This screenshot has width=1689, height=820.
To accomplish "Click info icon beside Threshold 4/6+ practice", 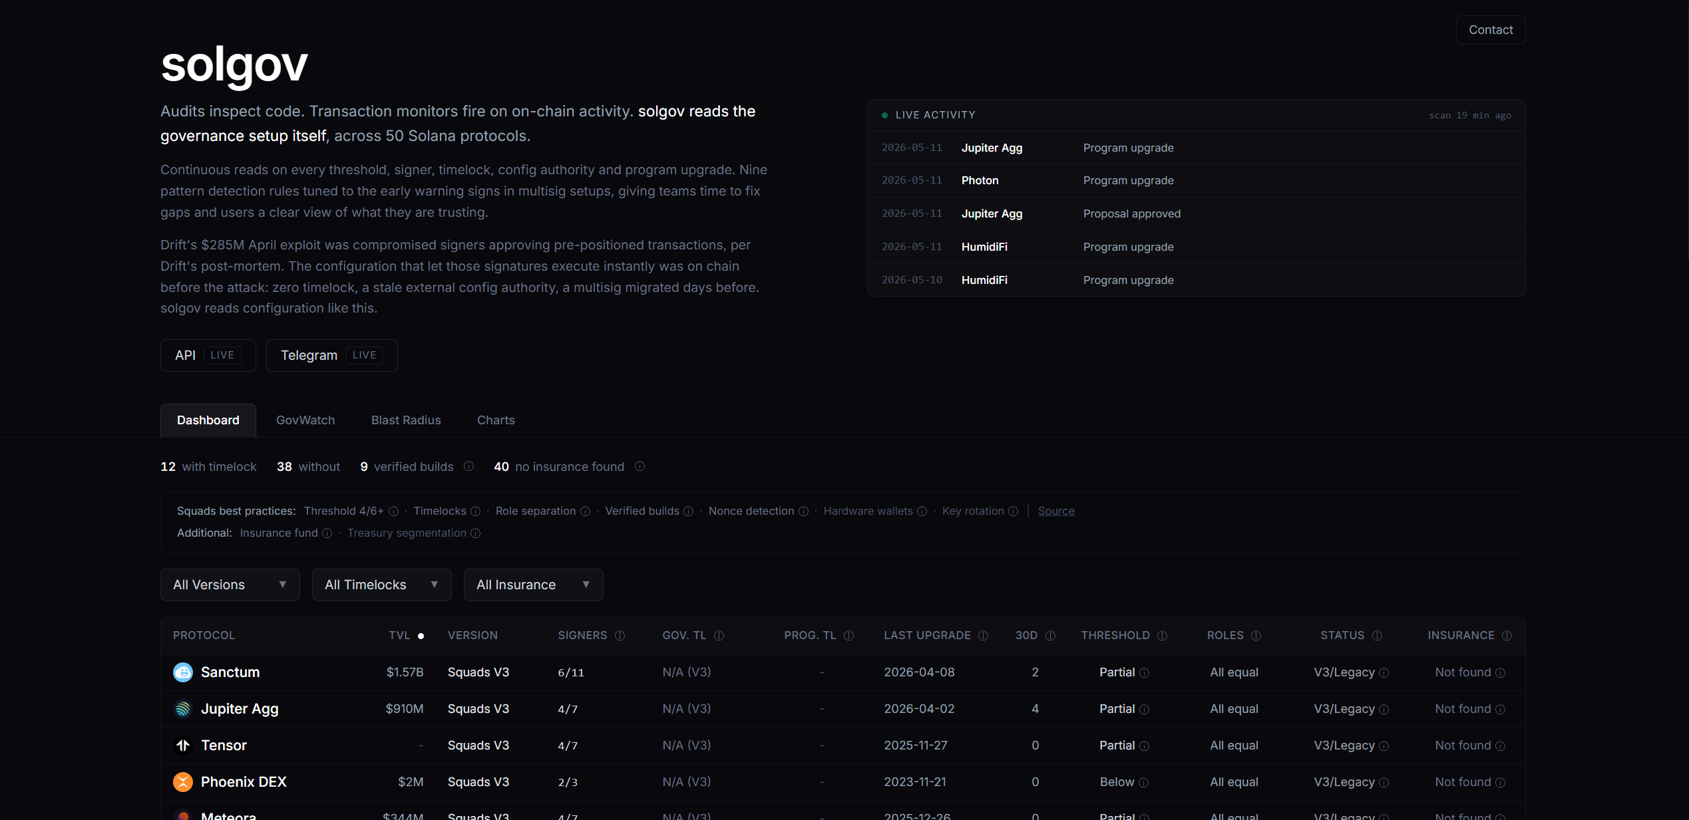I will (x=394, y=511).
